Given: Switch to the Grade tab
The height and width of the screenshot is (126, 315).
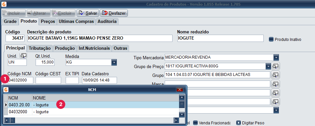Looking at the screenshot, I should (x=10, y=21).
